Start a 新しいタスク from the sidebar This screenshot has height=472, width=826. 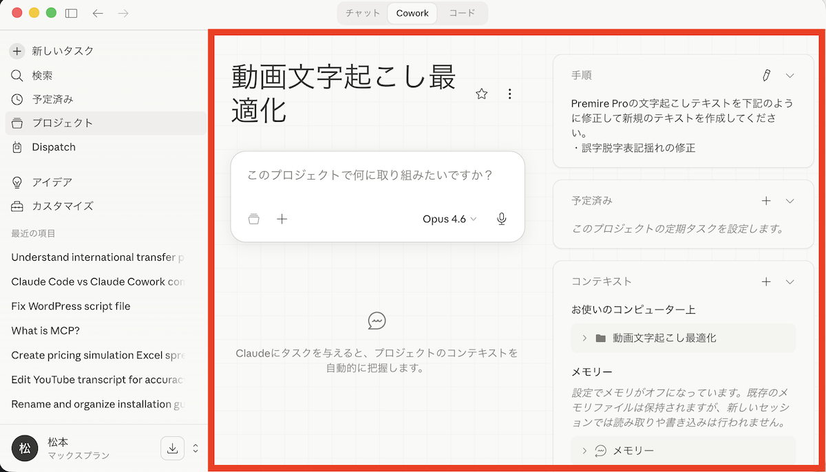point(62,51)
